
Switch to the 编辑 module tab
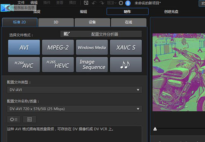coord(83,12)
